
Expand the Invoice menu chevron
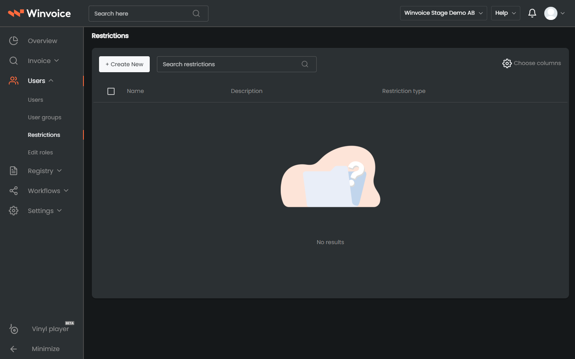(x=56, y=61)
